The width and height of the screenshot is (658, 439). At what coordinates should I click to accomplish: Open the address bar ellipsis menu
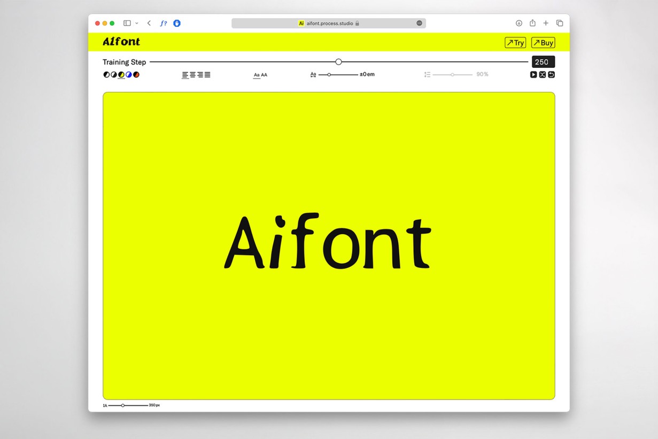click(419, 23)
